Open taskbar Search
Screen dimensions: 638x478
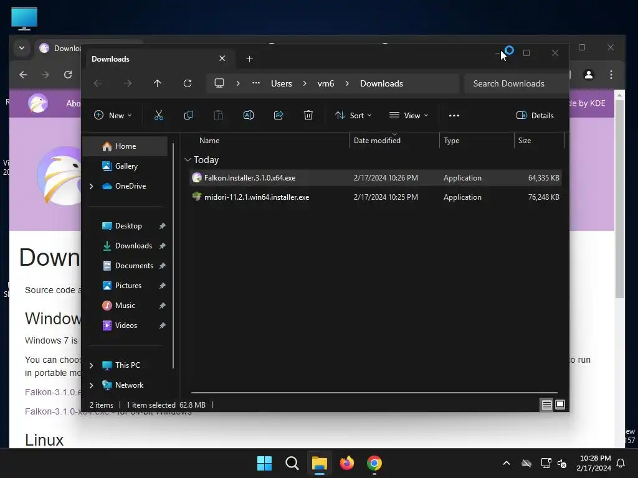coord(292,463)
